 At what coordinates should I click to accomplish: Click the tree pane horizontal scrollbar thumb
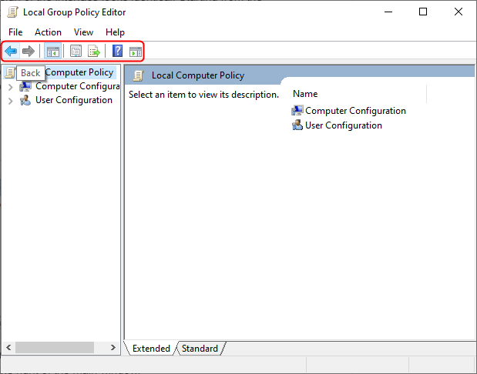click(x=55, y=347)
